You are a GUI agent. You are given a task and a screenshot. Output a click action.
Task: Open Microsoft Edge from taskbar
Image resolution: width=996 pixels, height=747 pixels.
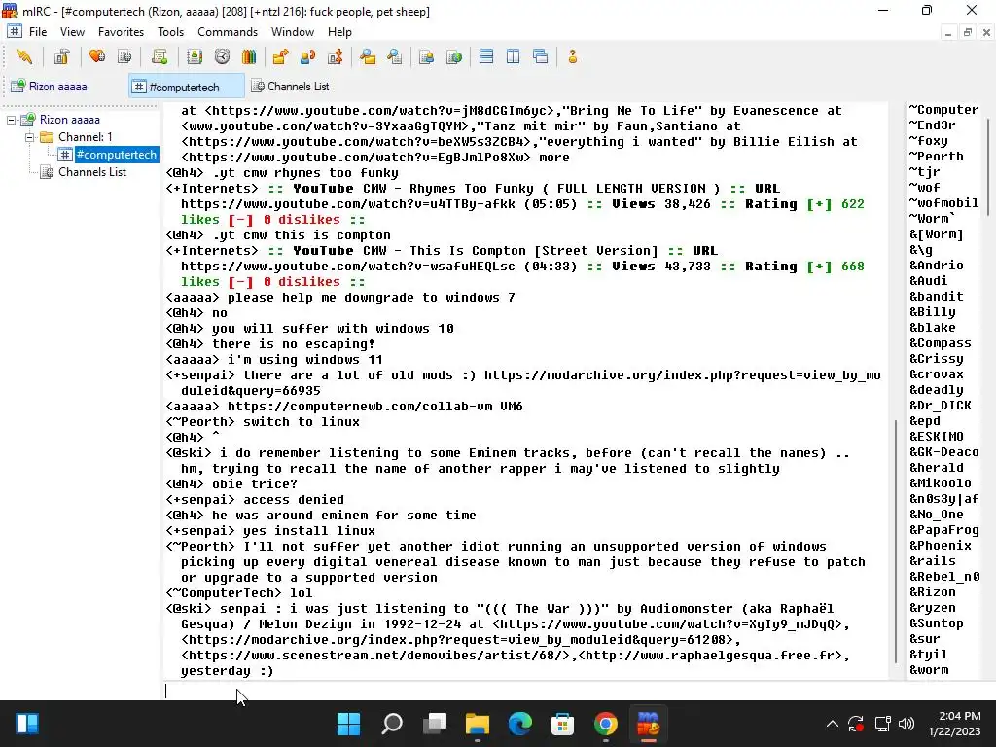pos(520,724)
